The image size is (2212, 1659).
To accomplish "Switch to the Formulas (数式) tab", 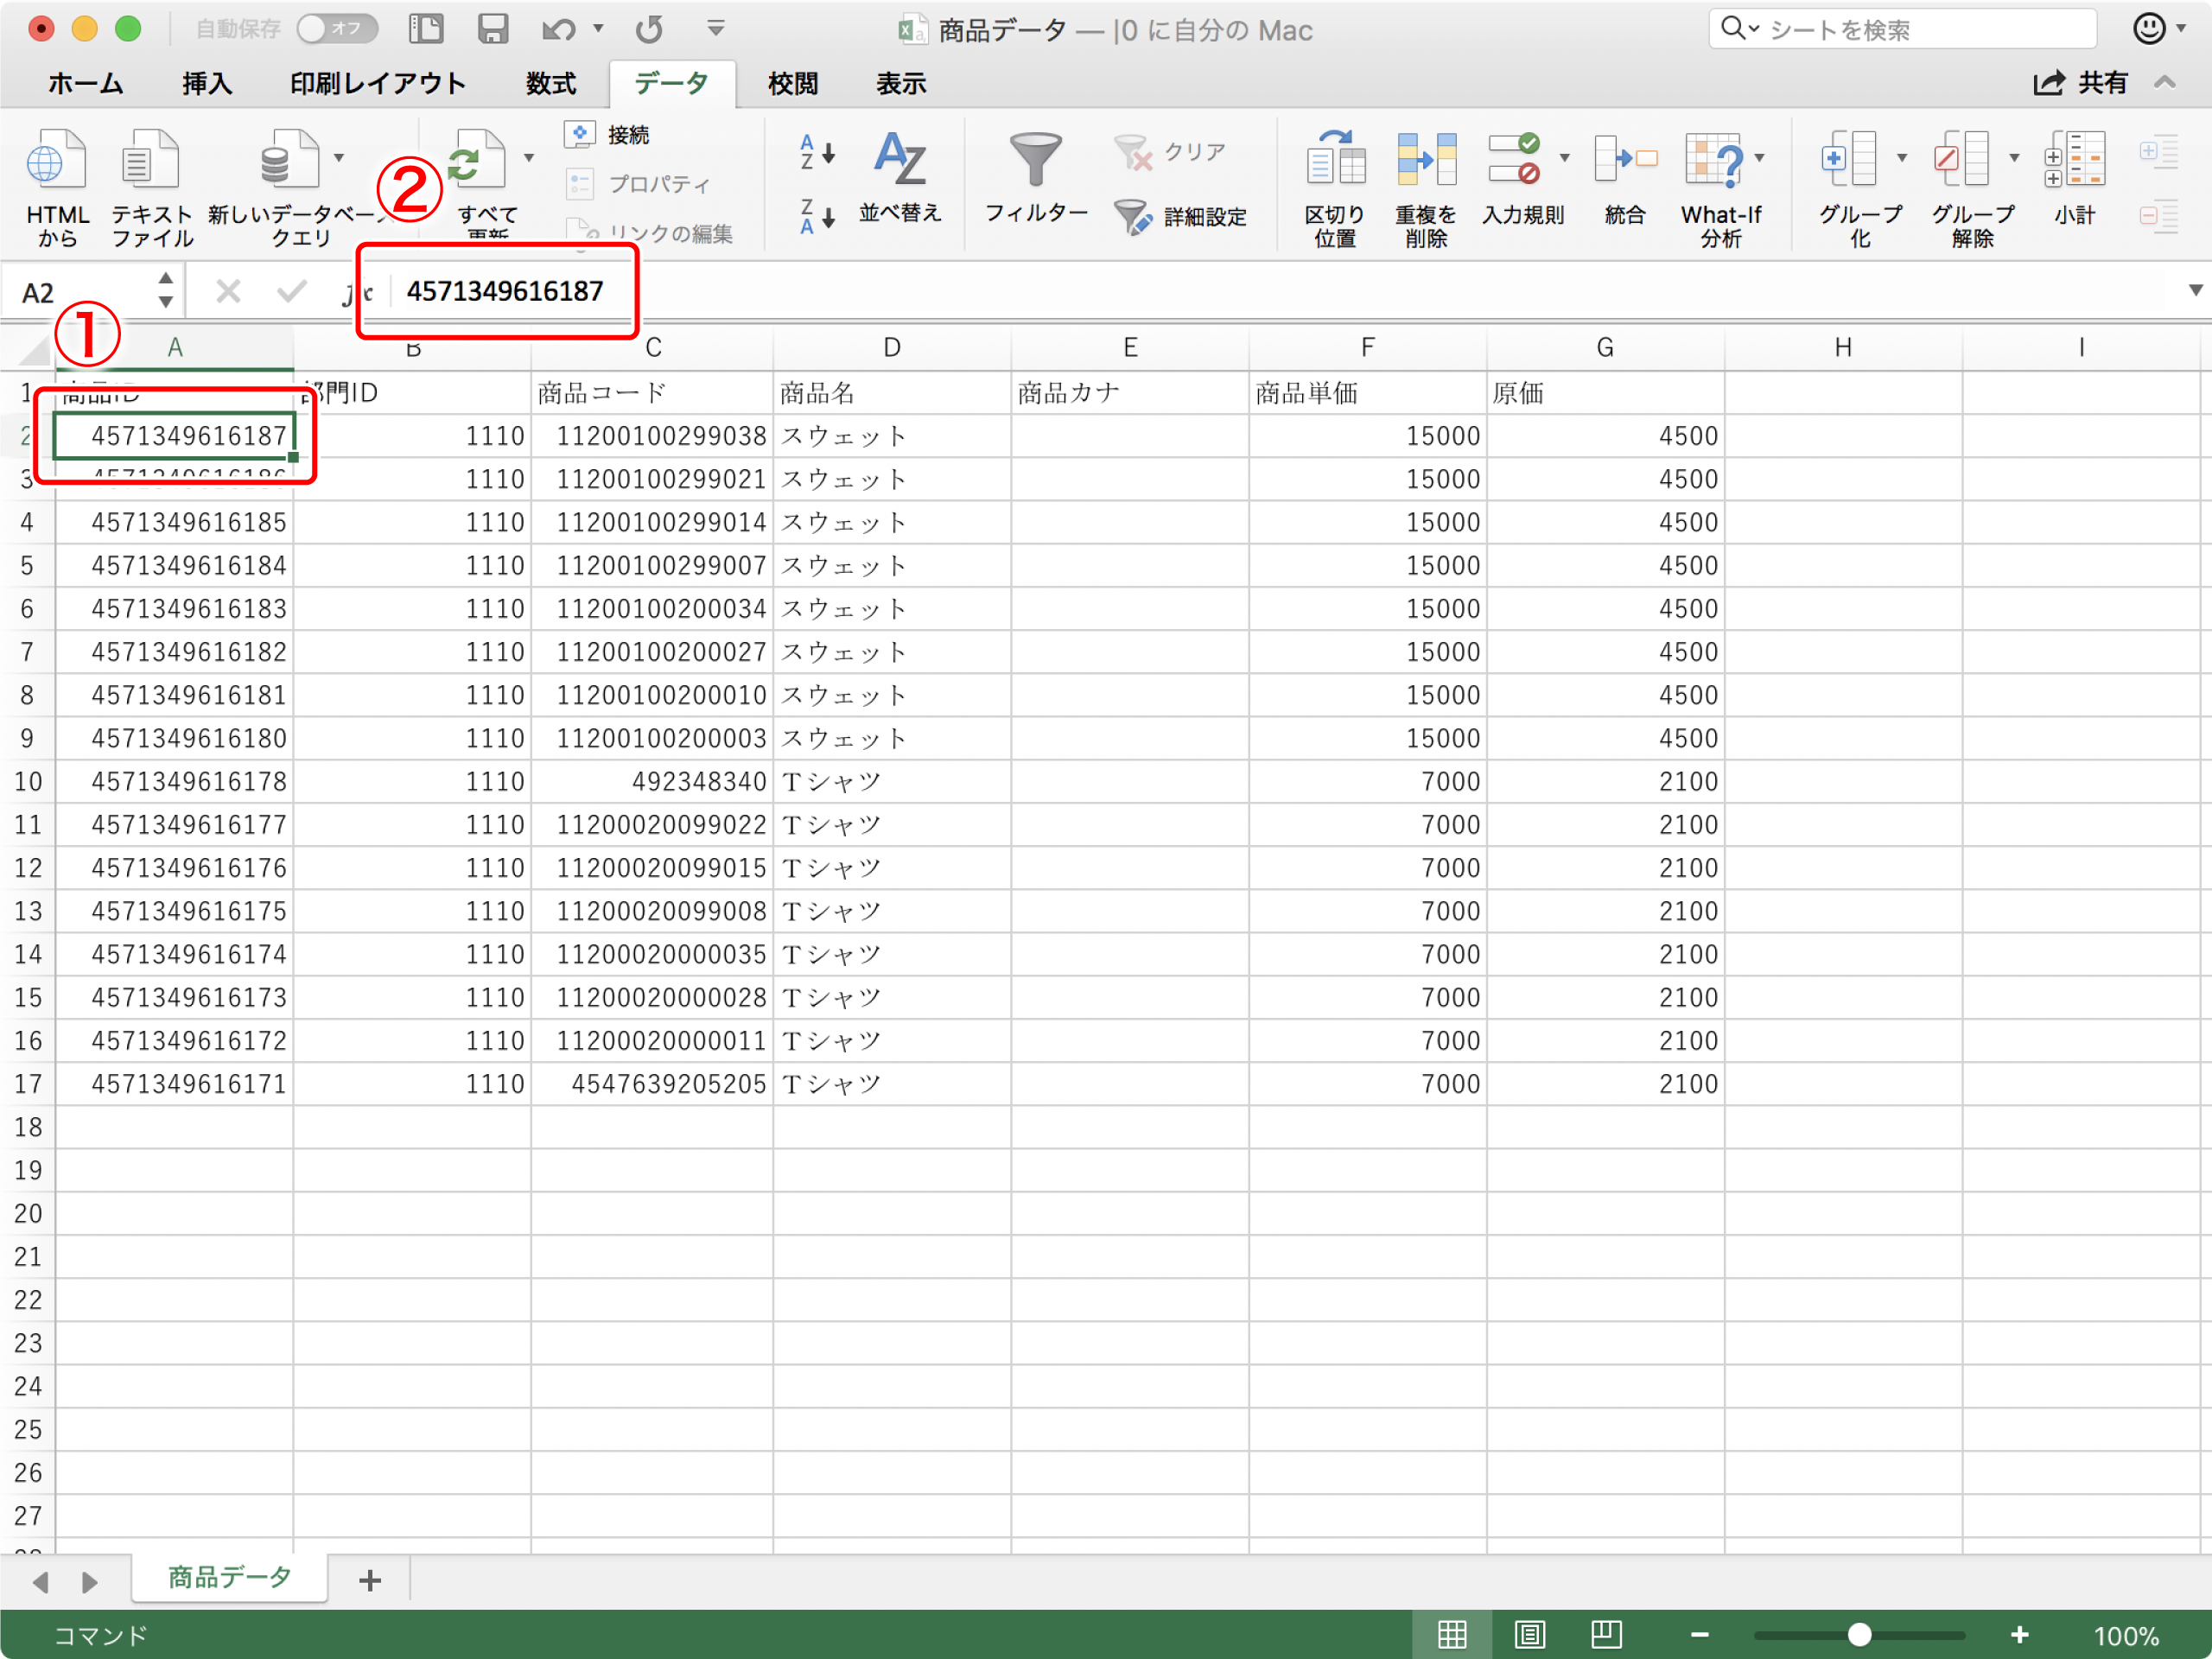I will pos(551,84).
